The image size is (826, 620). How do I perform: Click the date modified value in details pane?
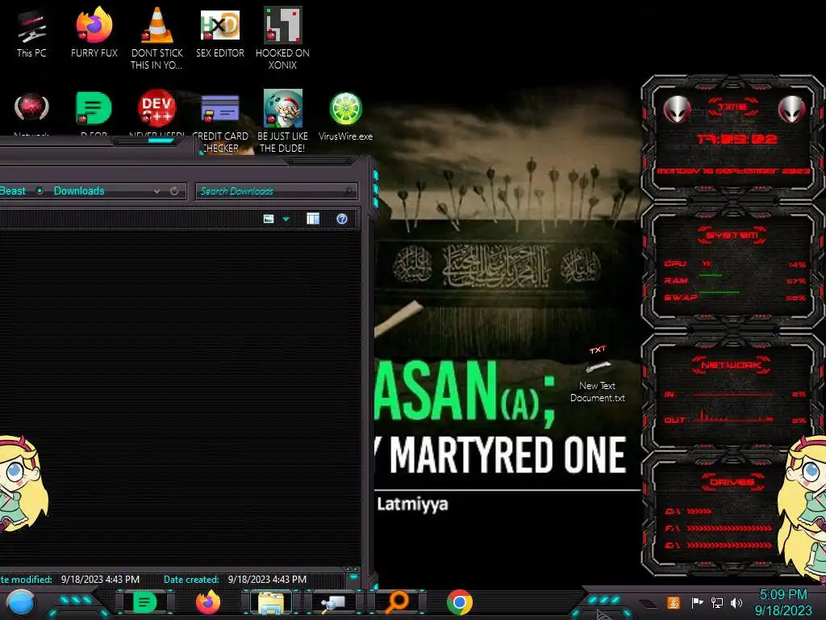[x=100, y=580]
